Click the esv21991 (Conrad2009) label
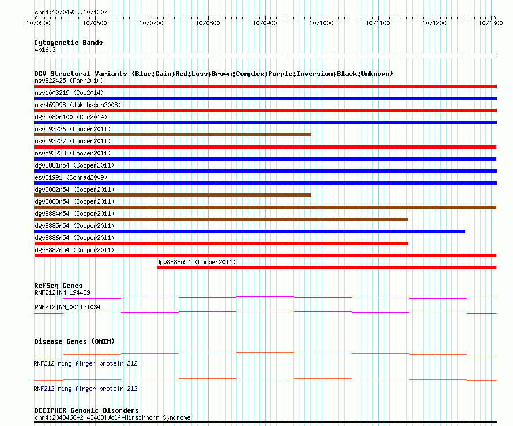Viewport: 513px width, 426px height. tap(71, 177)
